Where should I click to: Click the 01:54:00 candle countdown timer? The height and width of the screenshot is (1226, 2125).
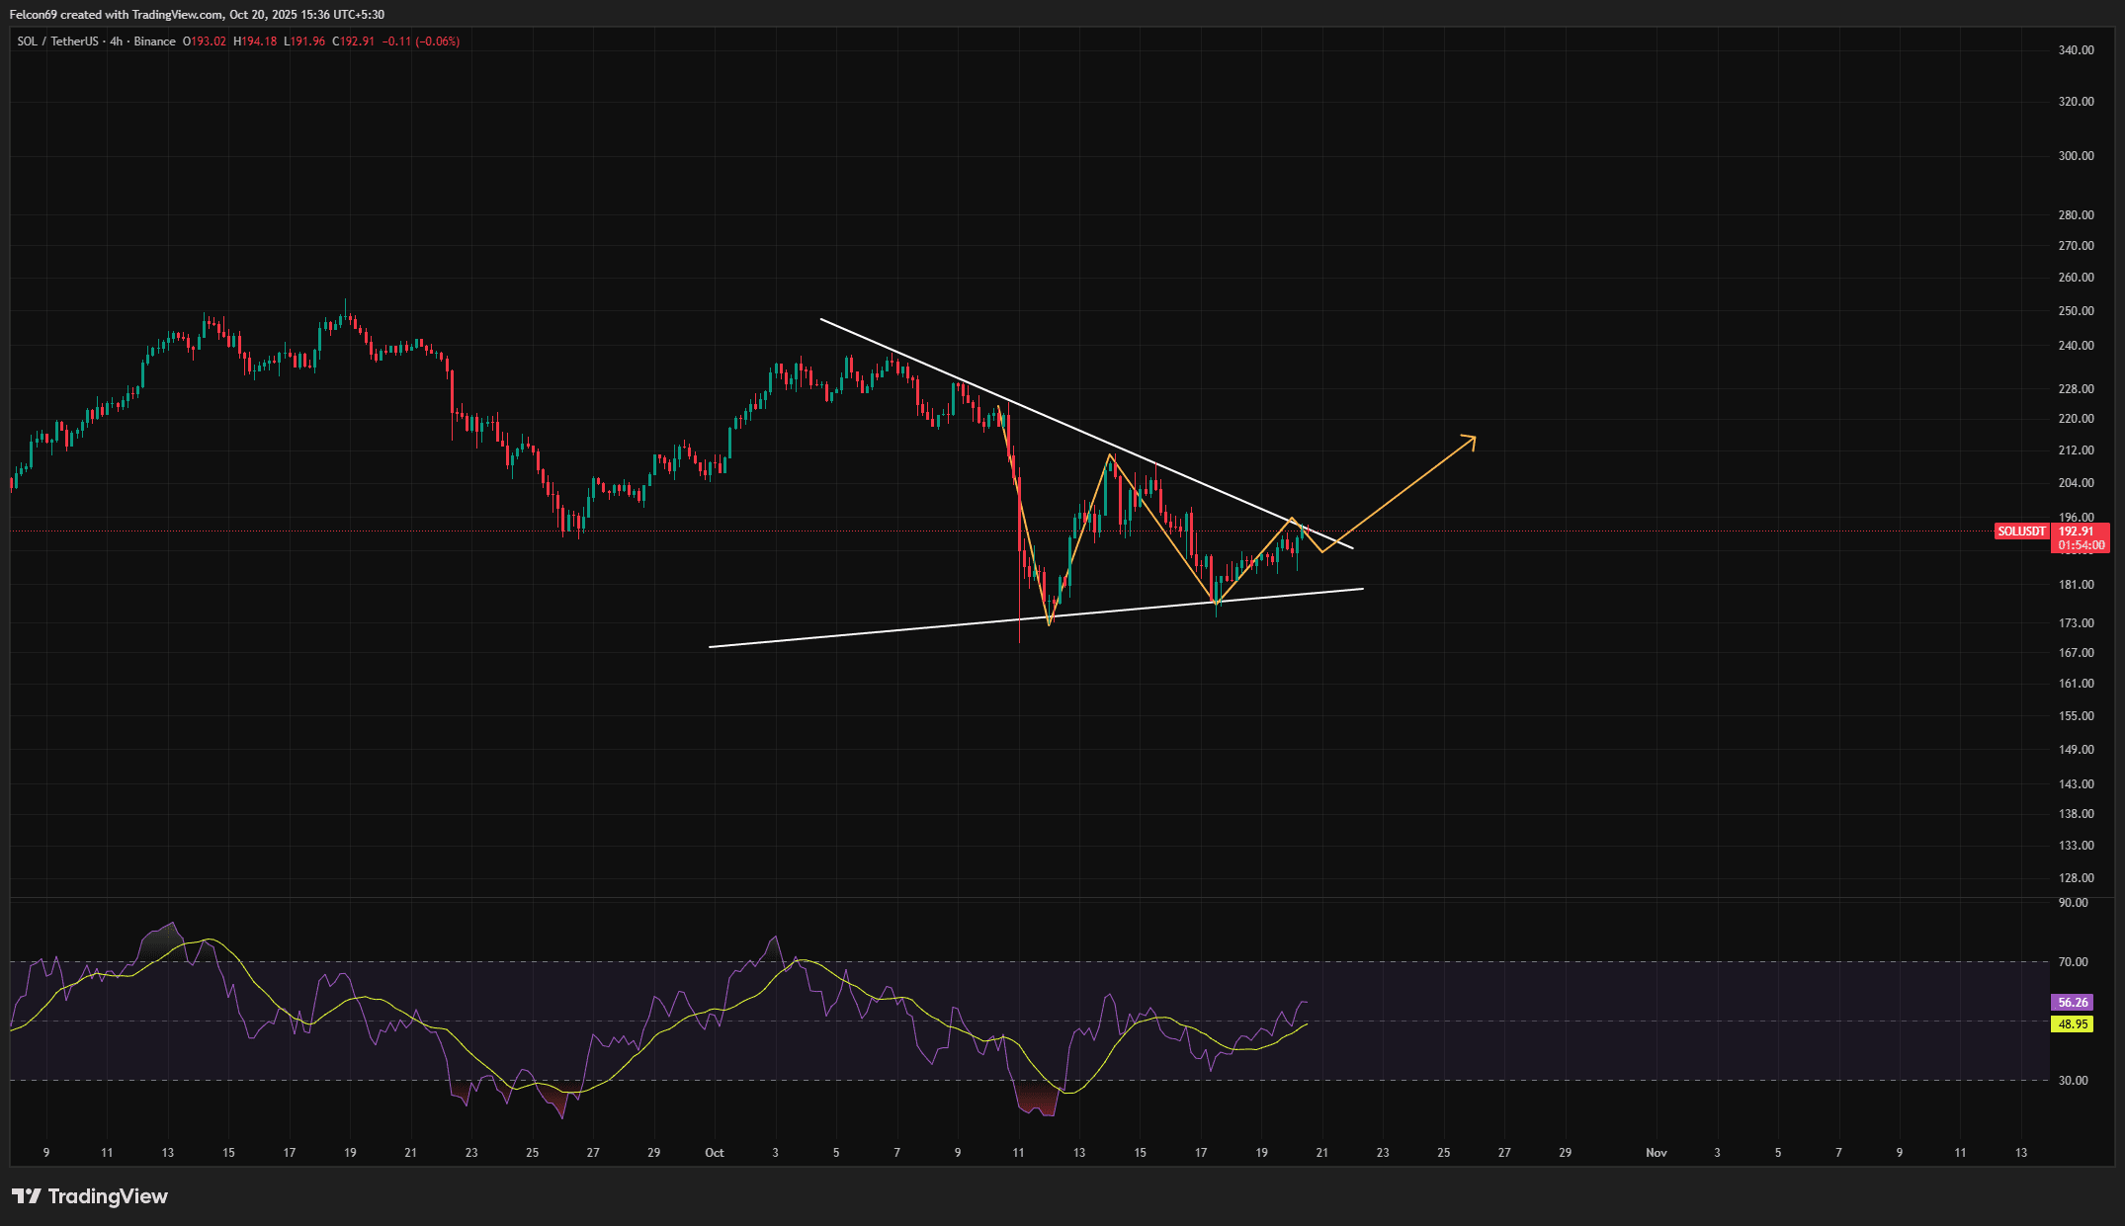(2080, 545)
